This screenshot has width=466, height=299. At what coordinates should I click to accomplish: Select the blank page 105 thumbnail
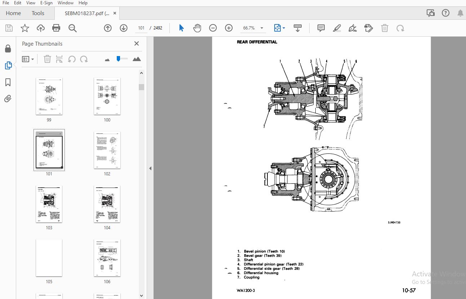[x=49, y=258]
